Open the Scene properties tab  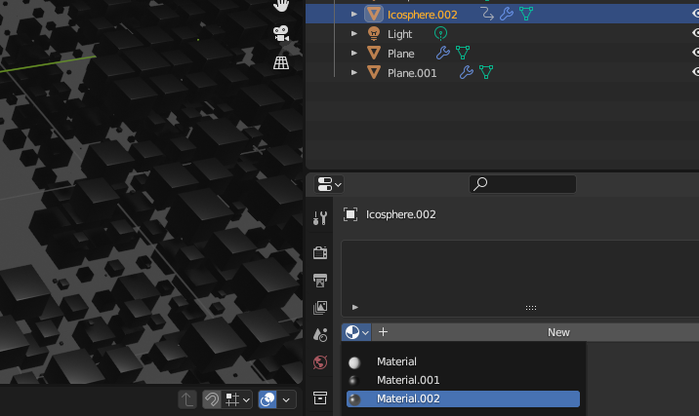tap(320, 334)
